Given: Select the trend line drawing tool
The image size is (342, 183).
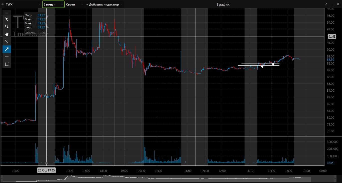Looking at the screenshot, I should tap(7, 42).
